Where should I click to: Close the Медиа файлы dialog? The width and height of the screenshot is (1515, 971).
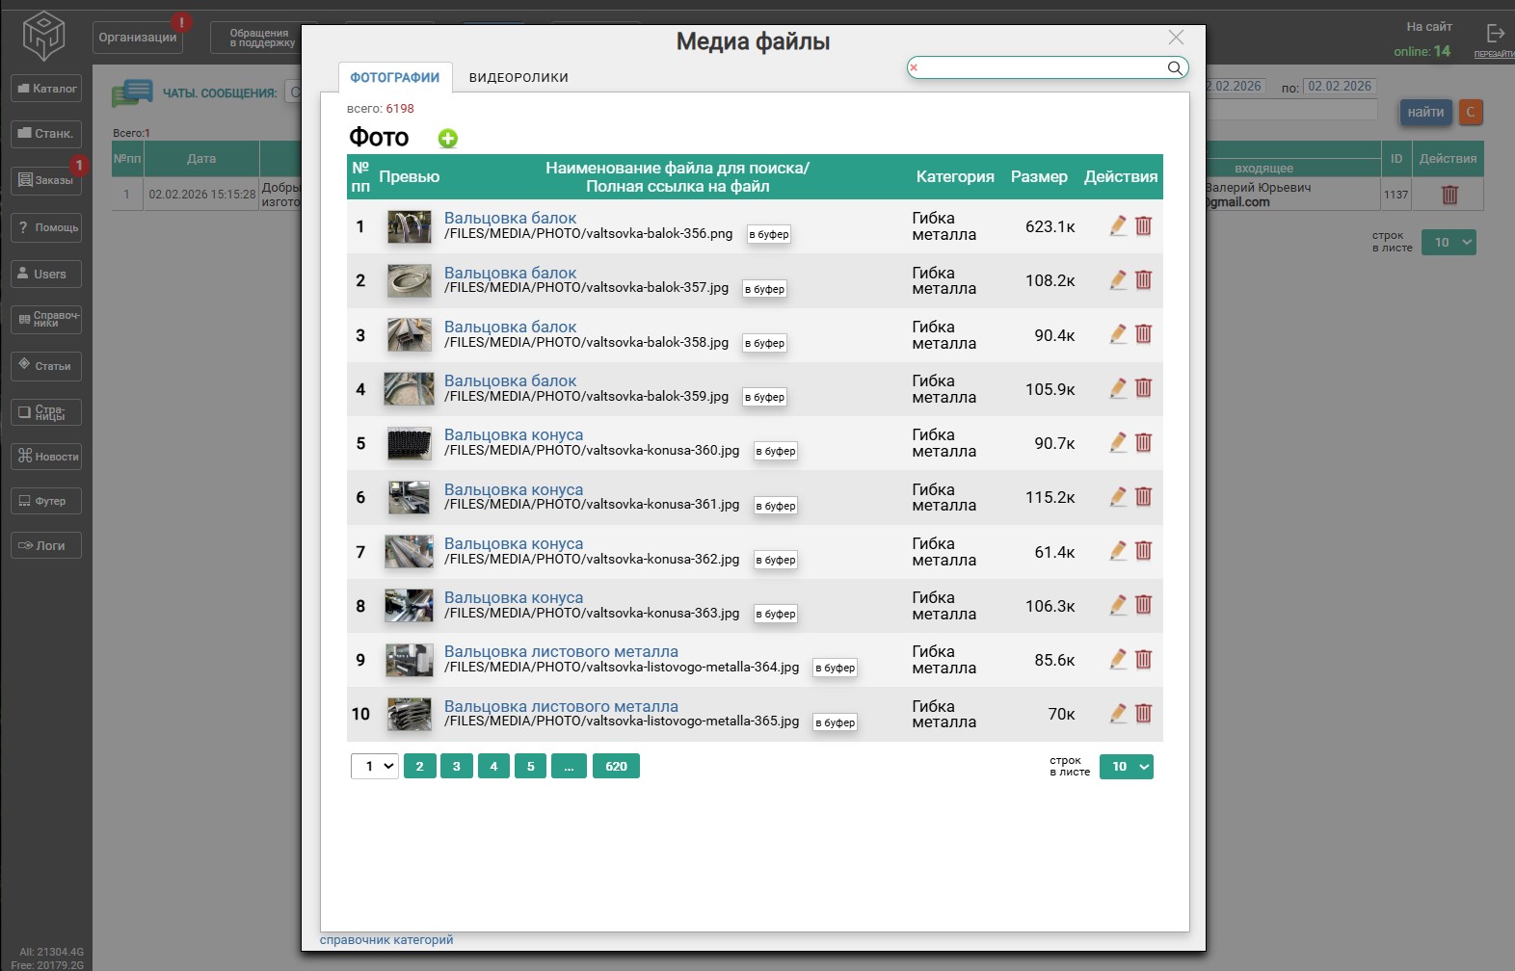[x=1176, y=38]
